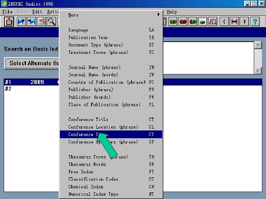
Task: Select Conference Sponsors (phrase) SP
Action: pos(111,142)
